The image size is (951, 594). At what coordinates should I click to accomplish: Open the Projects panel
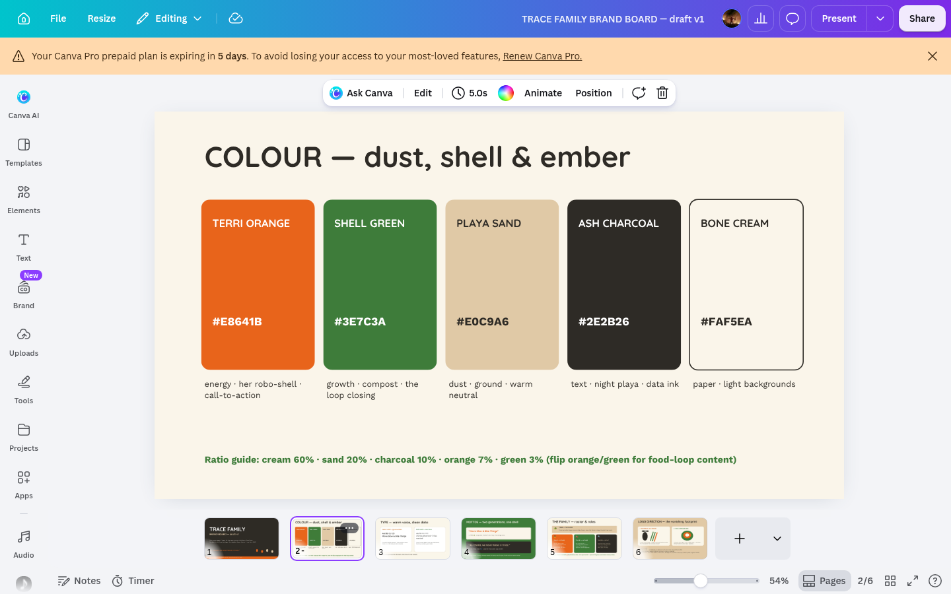(24, 437)
